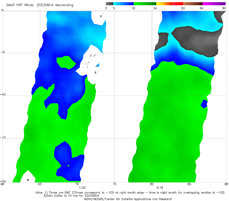229x201 pixels.
Task: Click the '-15' latitude axis label
Action: (x=3, y=137)
